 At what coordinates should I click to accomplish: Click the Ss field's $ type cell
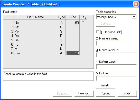61,40
